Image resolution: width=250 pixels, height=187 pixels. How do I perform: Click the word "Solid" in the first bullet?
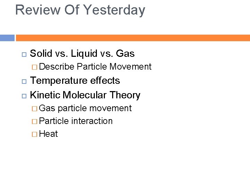tap(41, 54)
